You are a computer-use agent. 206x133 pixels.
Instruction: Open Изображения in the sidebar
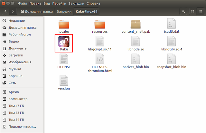22,62
